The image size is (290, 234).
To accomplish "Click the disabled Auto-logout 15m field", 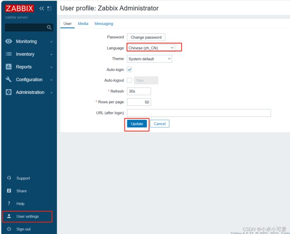I will [146, 80].
